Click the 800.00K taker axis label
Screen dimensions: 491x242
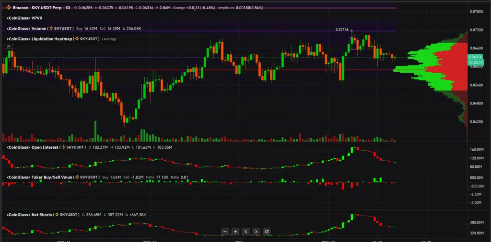point(477,177)
